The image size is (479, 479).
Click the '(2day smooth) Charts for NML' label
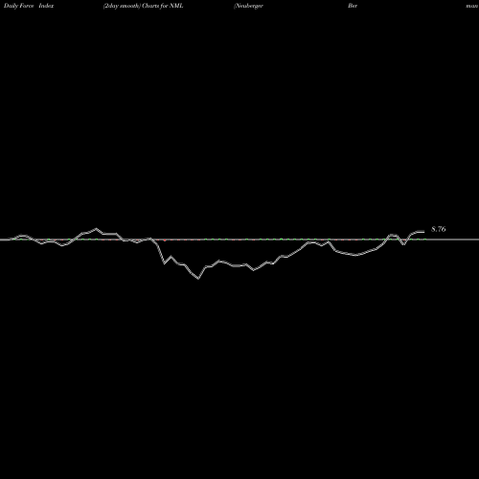[143, 6]
